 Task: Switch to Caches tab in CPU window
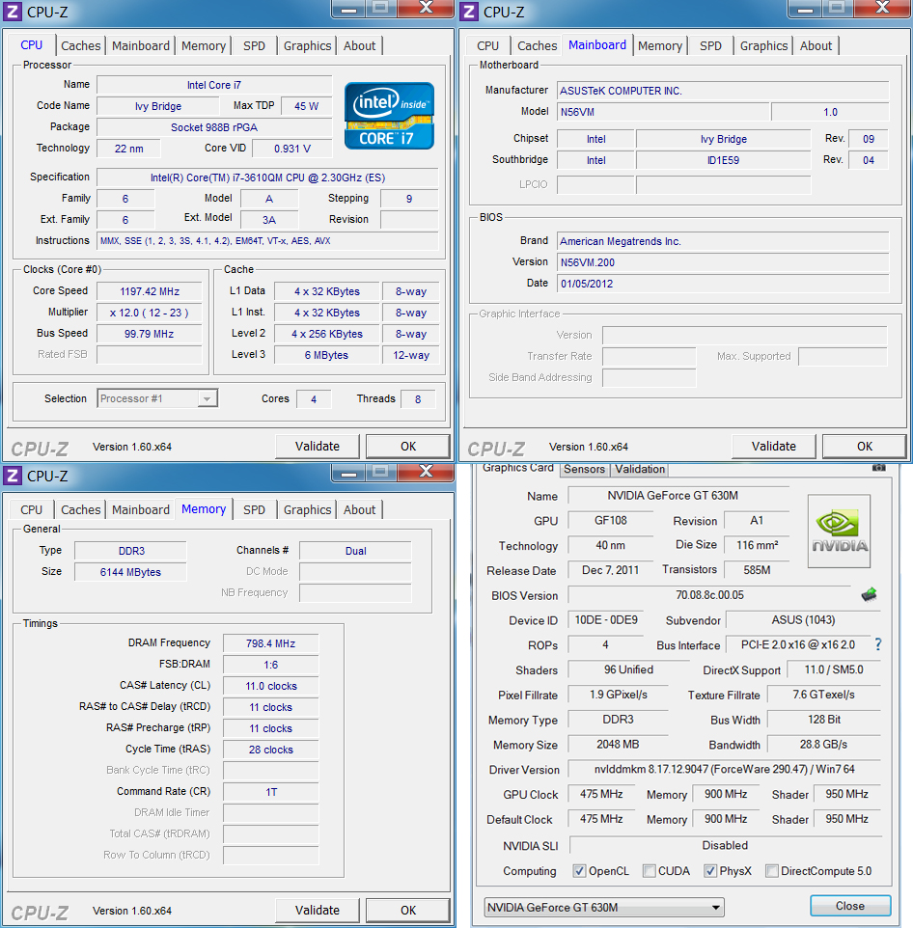(x=80, y=45)
